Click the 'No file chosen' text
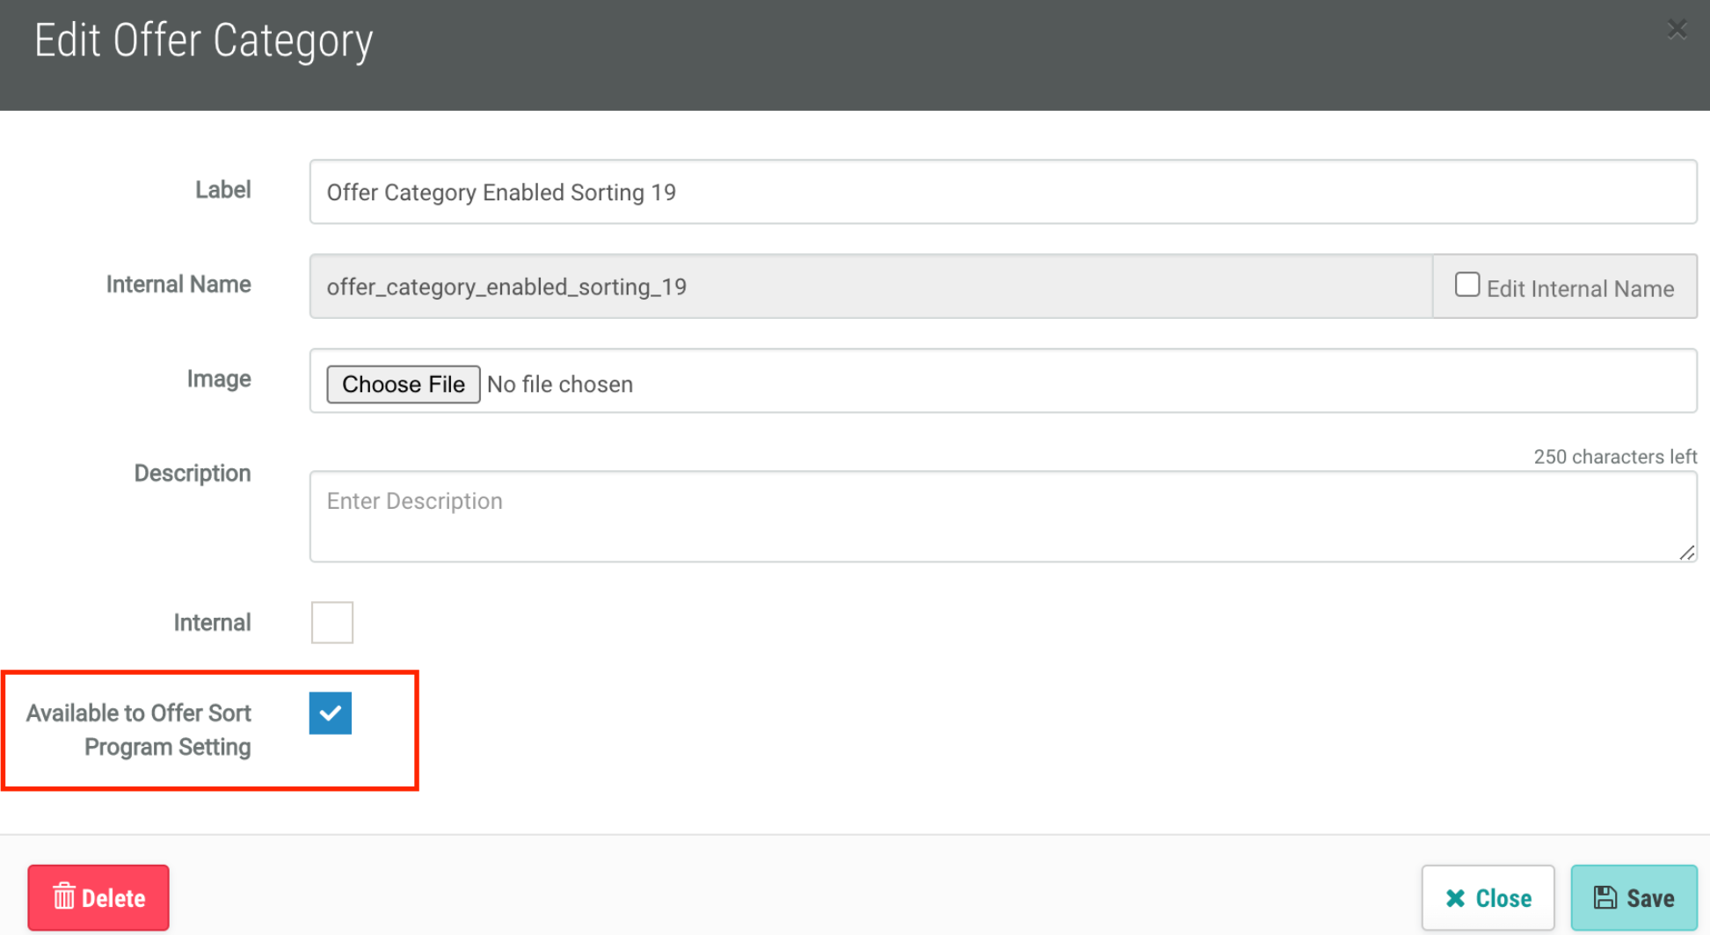 coord(560,385)
